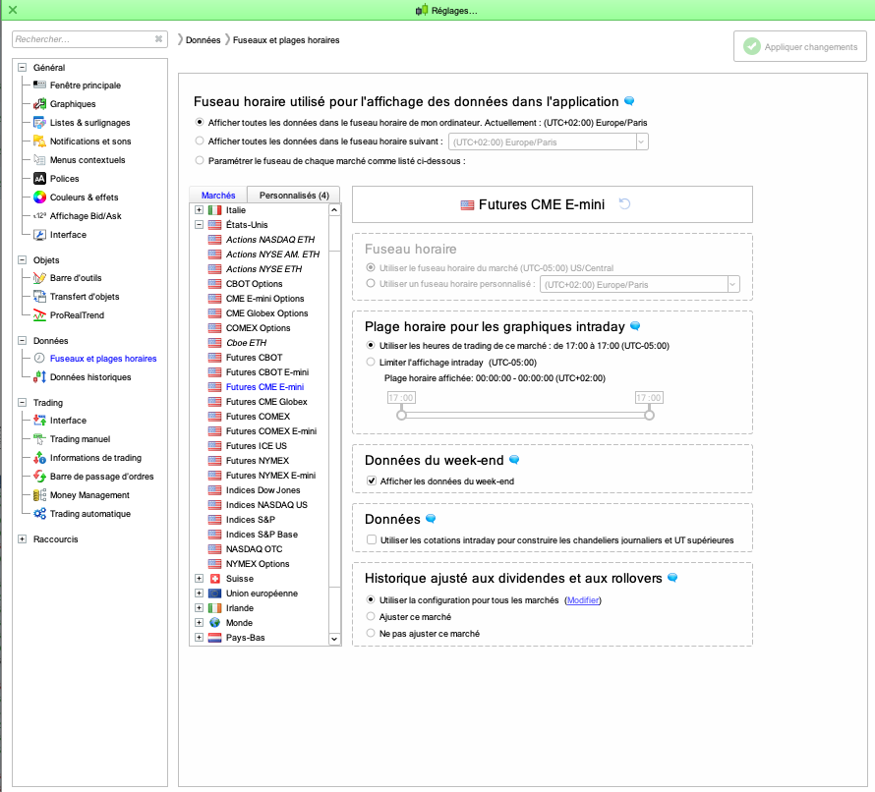Select Futures NYMEX E-mini market
Image resolution: width=875 pixels, height=792 pixels.
click(270, 476)
